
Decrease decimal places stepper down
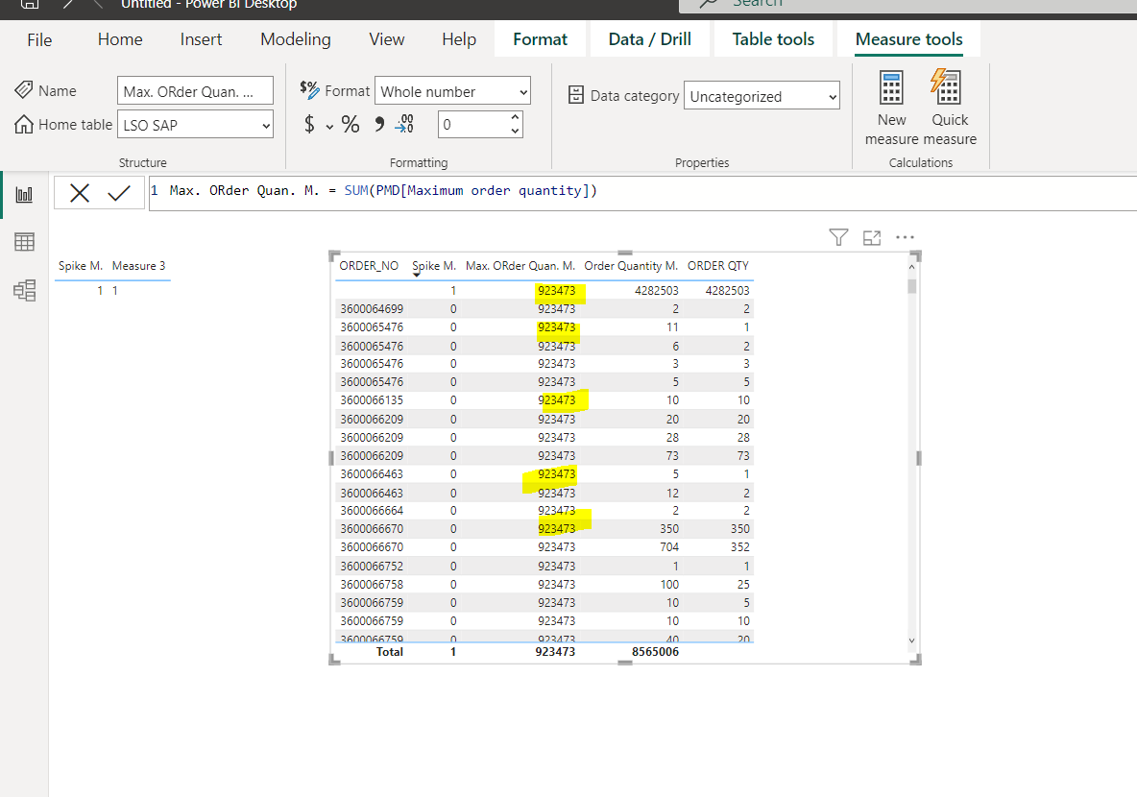click(515, 132)
